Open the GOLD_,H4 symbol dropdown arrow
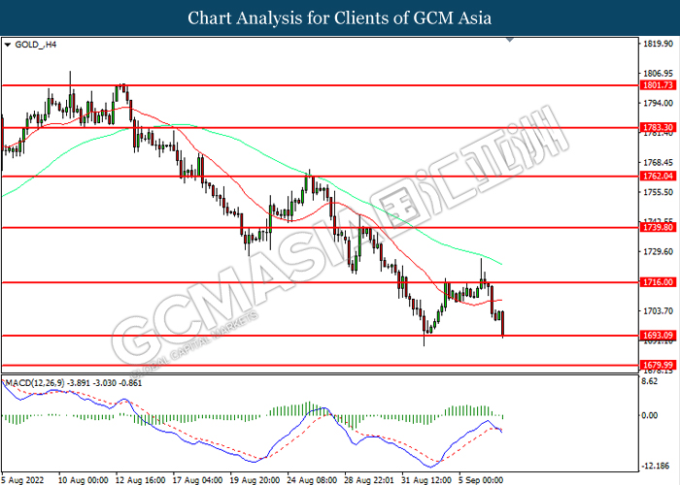Screen dimensions: 680x485 pyautogui.click(x=7, y=45)
